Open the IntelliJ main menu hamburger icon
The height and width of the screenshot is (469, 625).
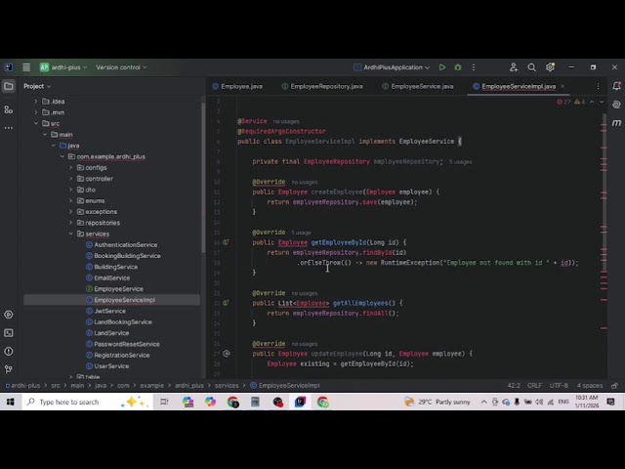[x=26, y=67]
